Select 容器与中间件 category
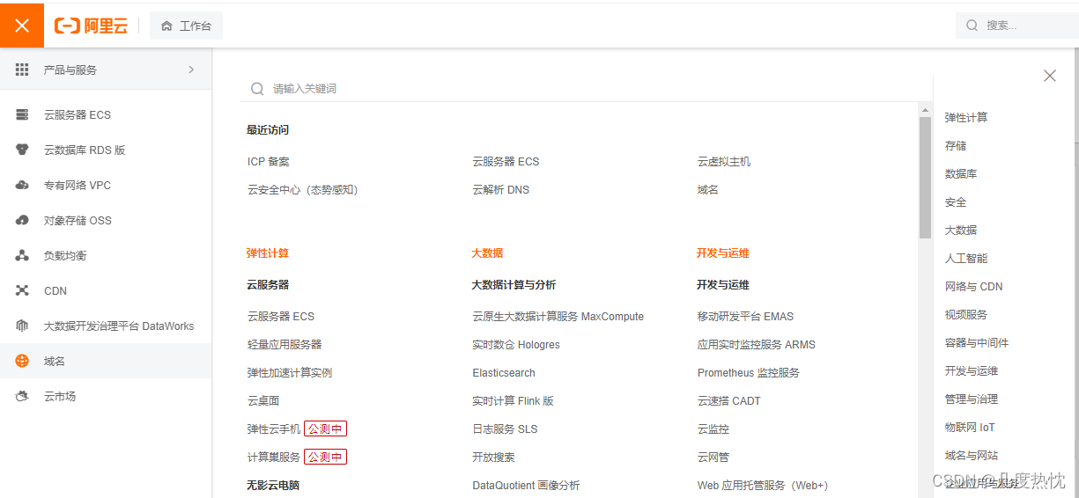Screen dimensions: 1079x498 [x=977, y=343]
